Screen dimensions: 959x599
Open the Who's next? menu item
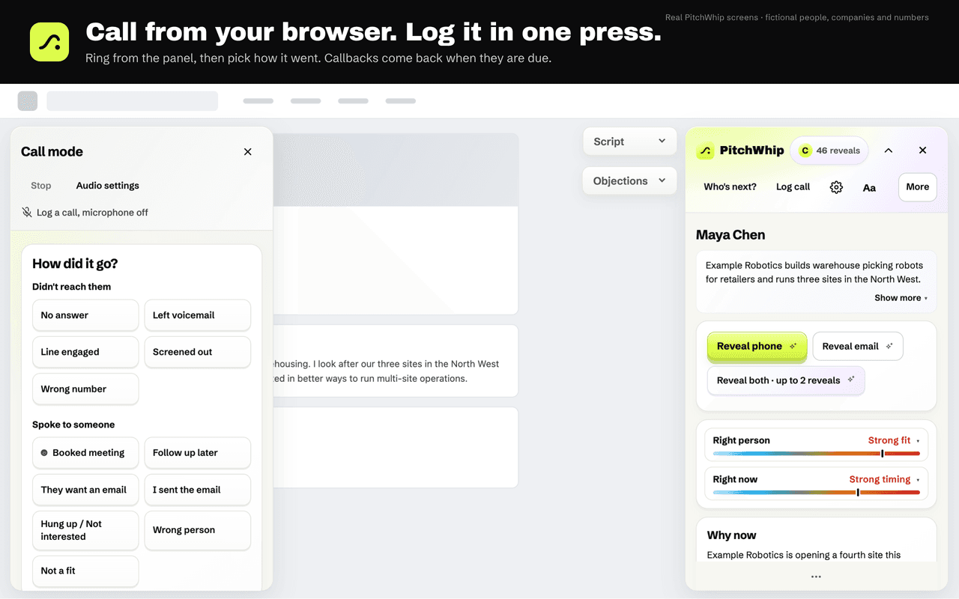pyautogui.click(x=730, y=187)
